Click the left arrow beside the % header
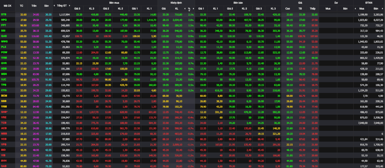 [x=184, y=9]
